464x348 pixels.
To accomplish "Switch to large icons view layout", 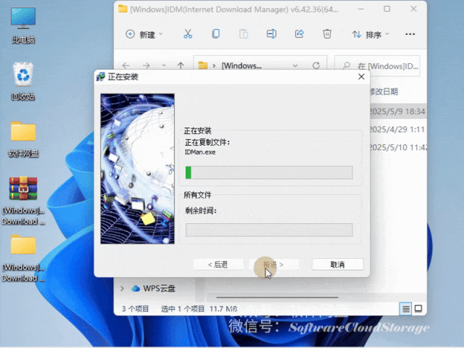I will [x=418, y=309].
